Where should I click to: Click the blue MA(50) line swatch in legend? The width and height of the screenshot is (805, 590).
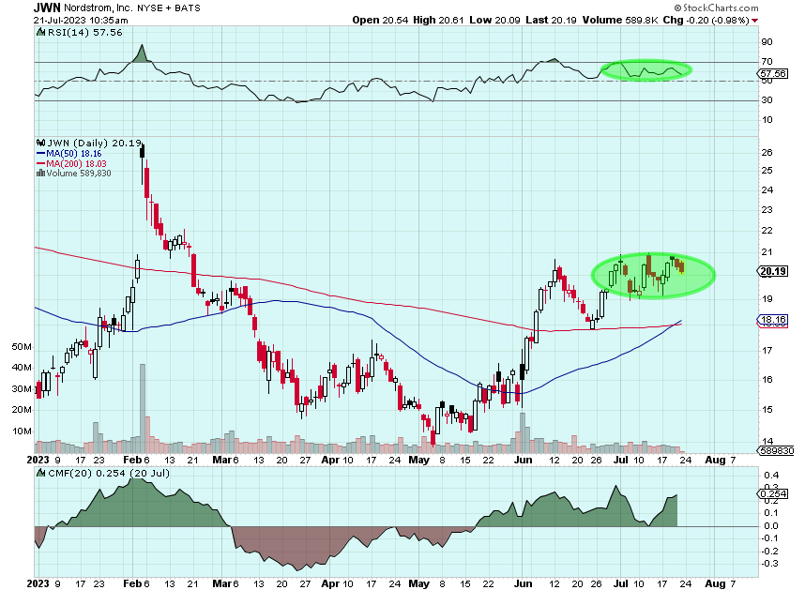pos(40,154)
